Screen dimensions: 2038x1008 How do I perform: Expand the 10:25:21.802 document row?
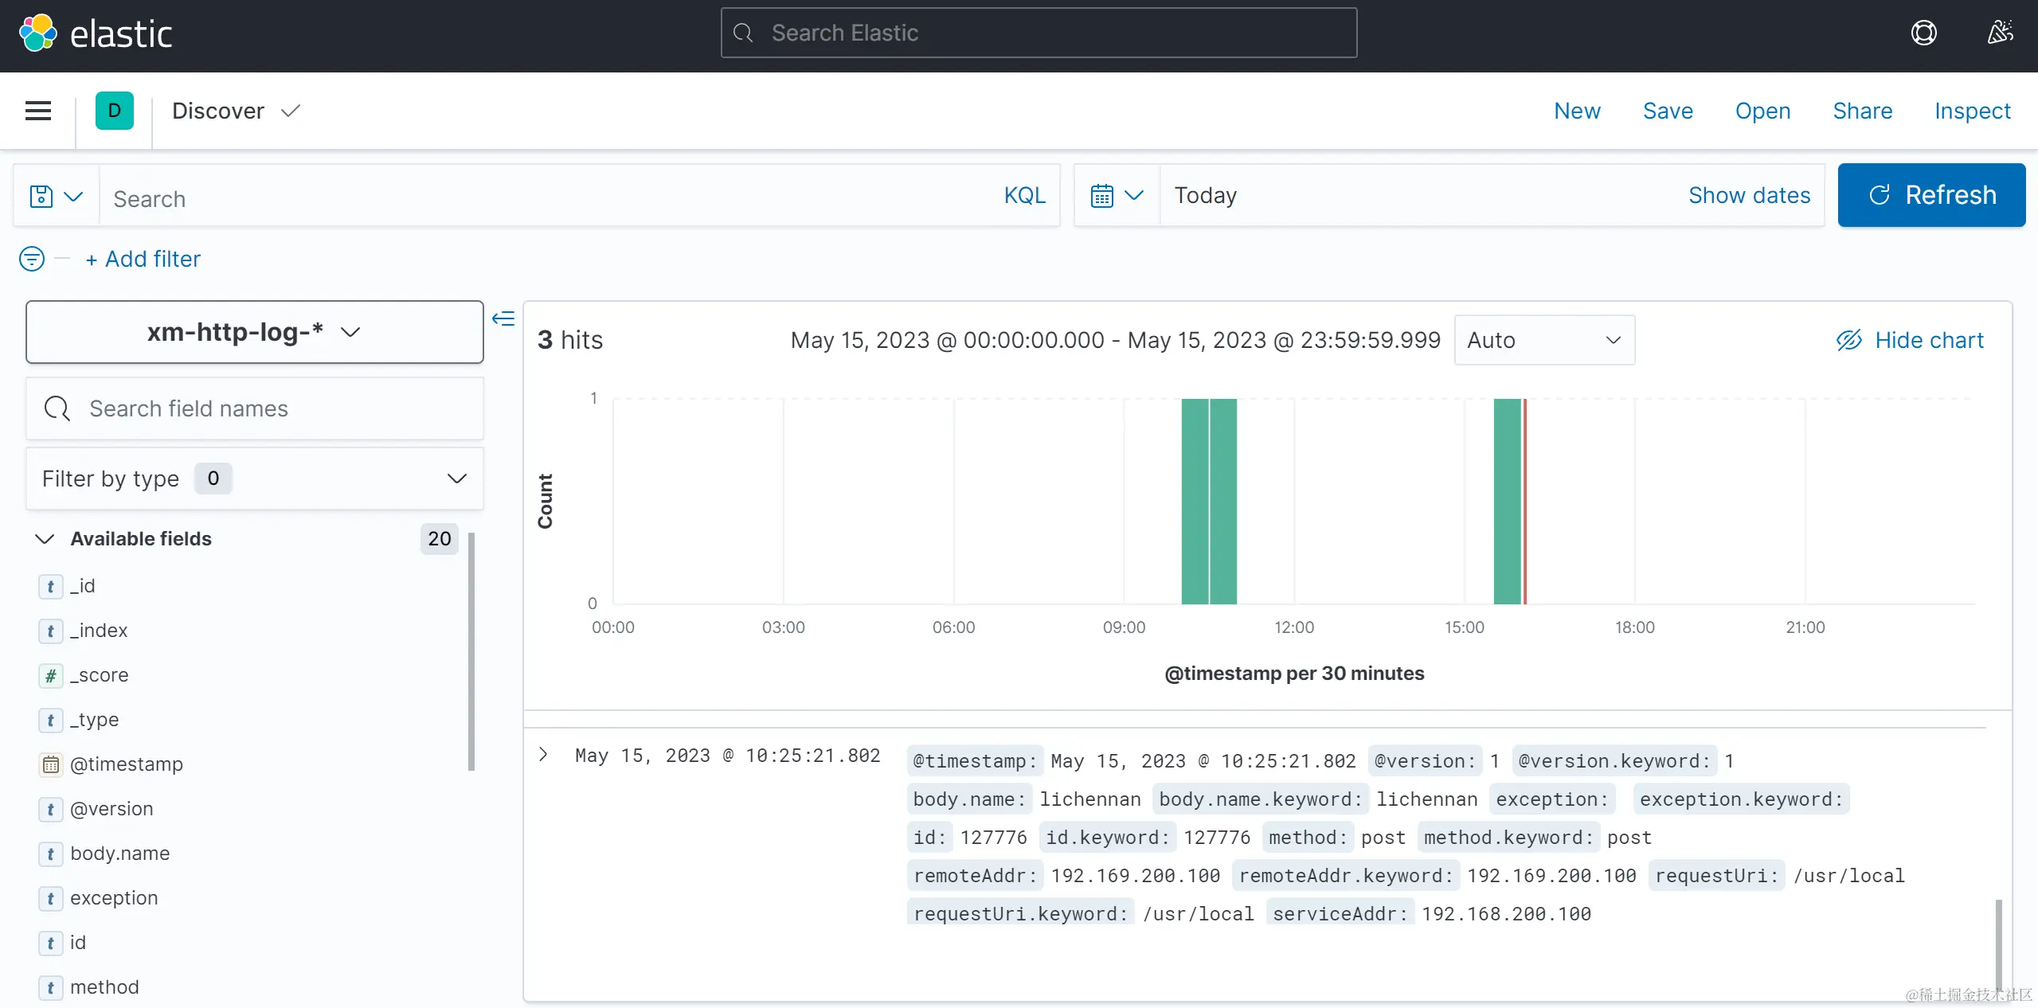543,755
